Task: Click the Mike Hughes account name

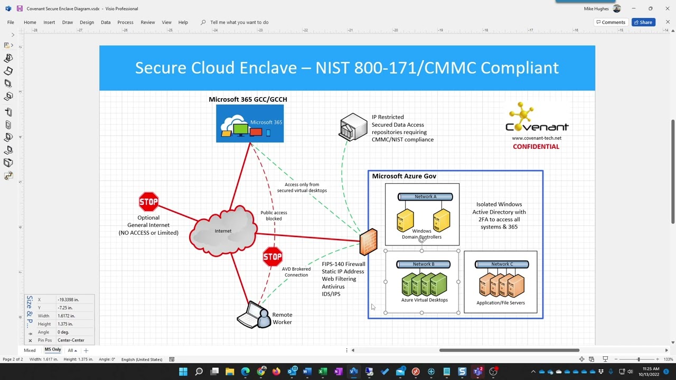Action: 597,8
